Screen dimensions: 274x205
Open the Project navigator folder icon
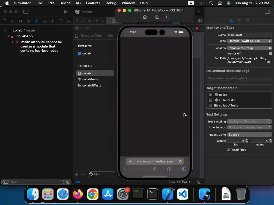point(4,21)
